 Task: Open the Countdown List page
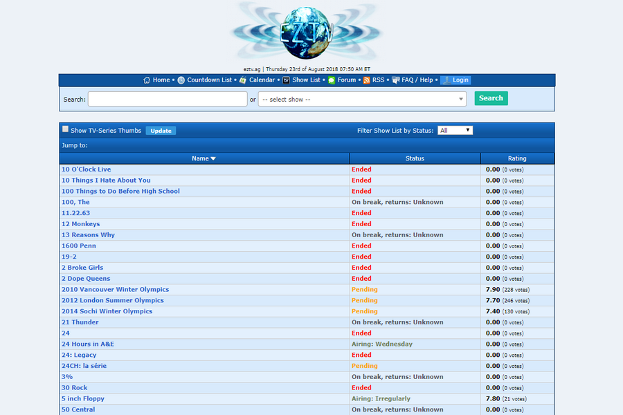209,80
